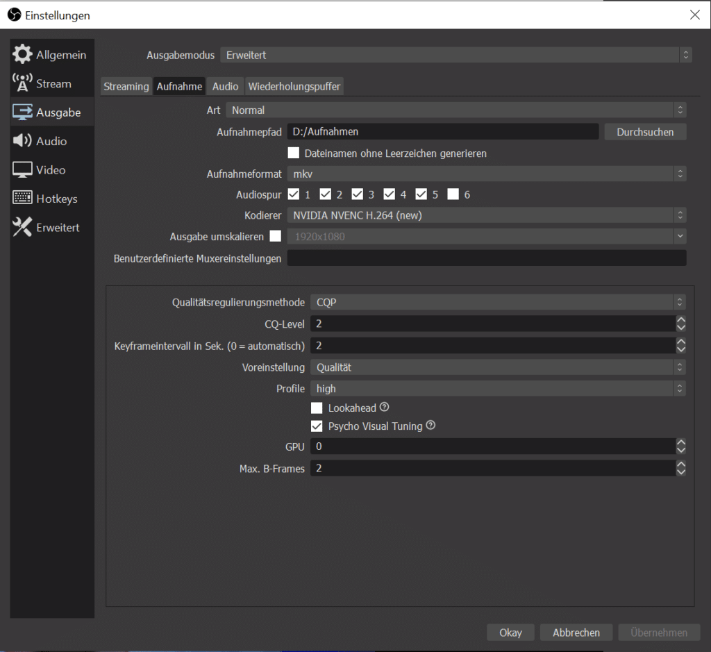Open the Art dropdown showing Normal
The height and width of the screenshot is (652, 711).
456,110
